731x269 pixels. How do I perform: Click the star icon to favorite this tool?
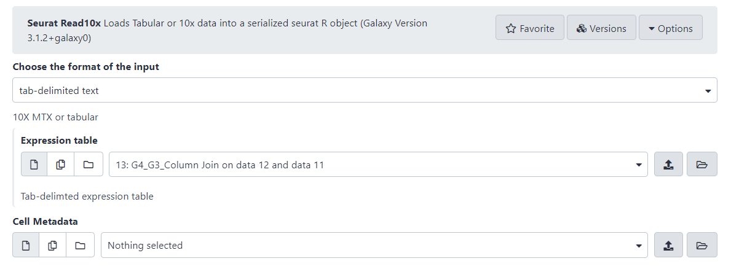coord(510,28)
